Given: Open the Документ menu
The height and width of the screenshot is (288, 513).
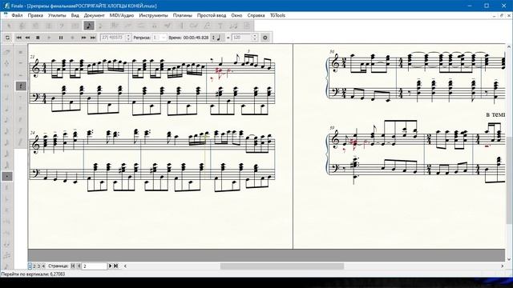Looking at the screenshot, I should tap(95, 15).
